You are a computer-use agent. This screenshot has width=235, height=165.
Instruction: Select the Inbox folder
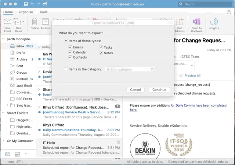[19, 46]
